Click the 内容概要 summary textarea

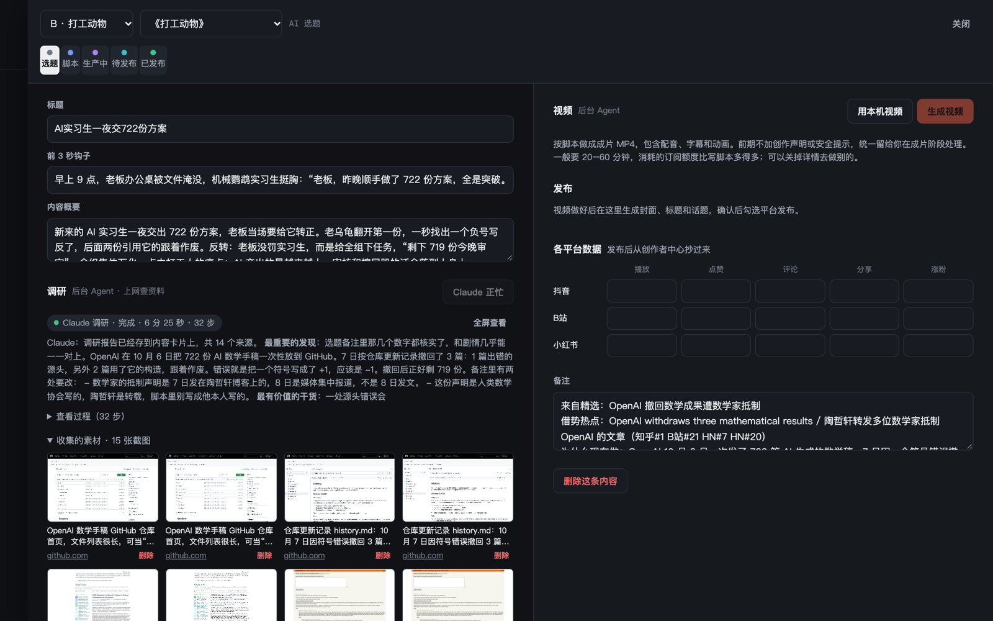280,240
